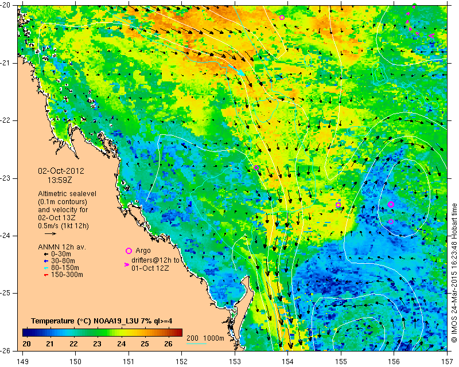Select the Argo marker near -23.75, 156
The width and height of the screenshot is (459, 367).
(391, 221)
